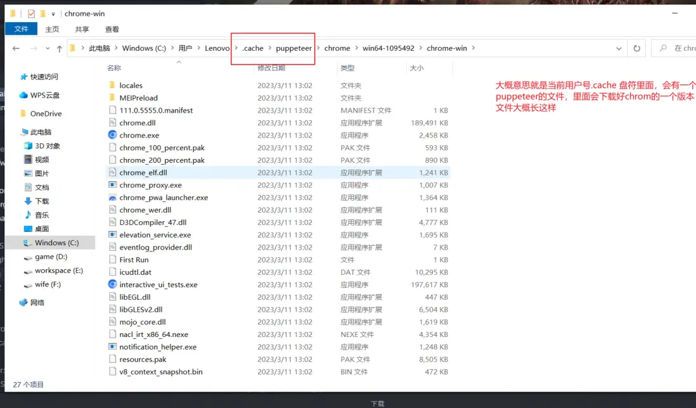Viewport: 696px width, 408px height.
Task: Click the search magnifier in the search box
Action: click(664, 48)
